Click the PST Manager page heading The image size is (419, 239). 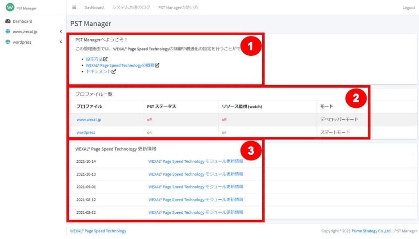tap(90, 24)
